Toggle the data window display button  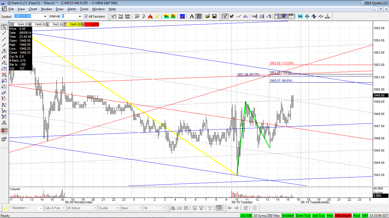click(x=284, y=16)
